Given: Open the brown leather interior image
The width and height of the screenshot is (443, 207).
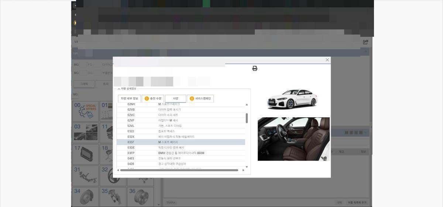Looking at the screenshot, I should click(293, 139).
